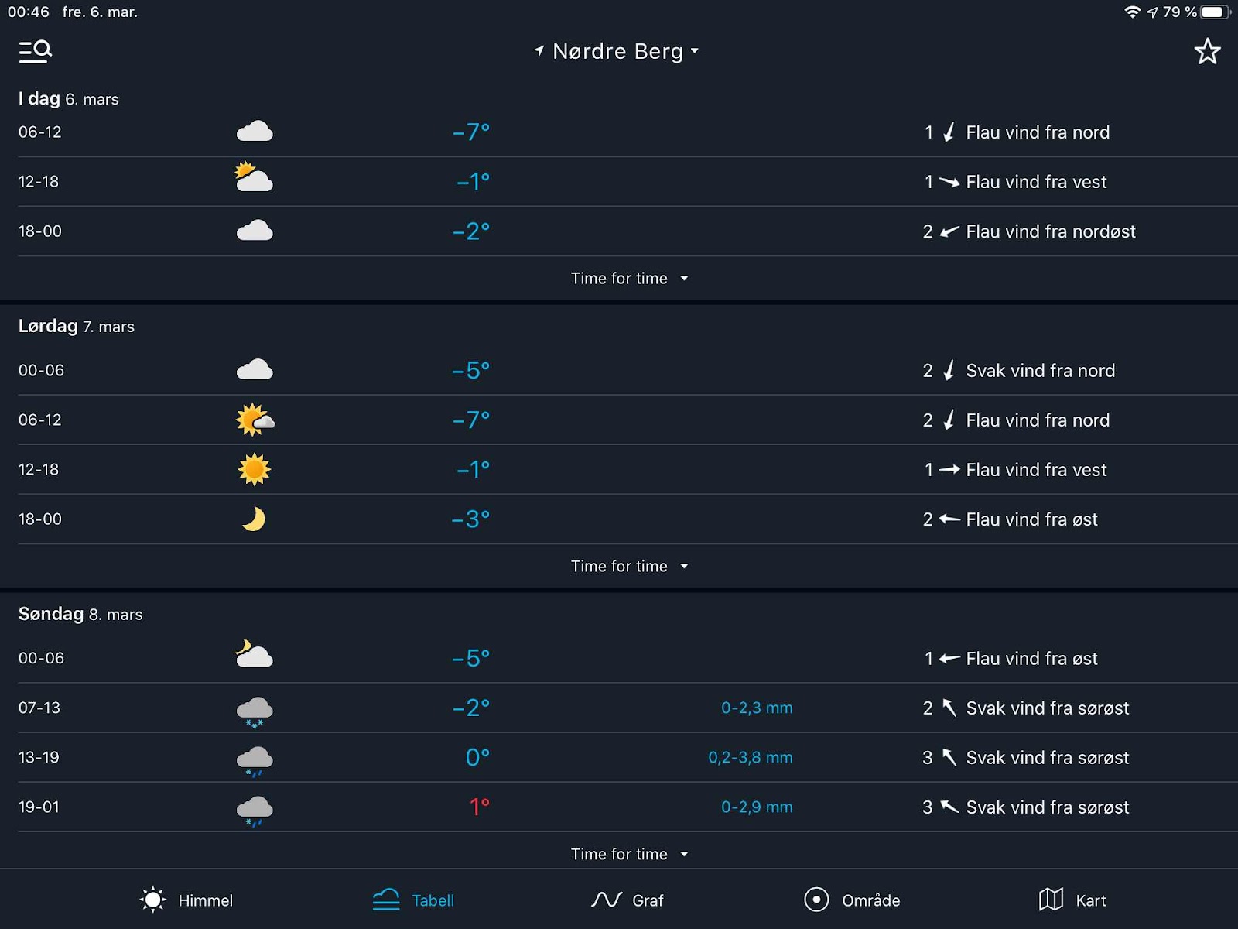The width and height of the screenshot is (1238, 929).
Task: Tap the red 1° temperature on Søndag
Action: coord(479,807)
